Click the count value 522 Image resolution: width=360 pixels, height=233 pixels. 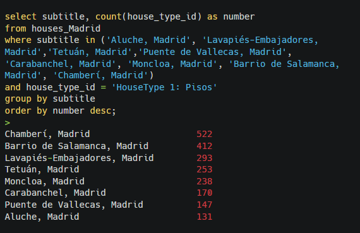(x=205, y=134)
